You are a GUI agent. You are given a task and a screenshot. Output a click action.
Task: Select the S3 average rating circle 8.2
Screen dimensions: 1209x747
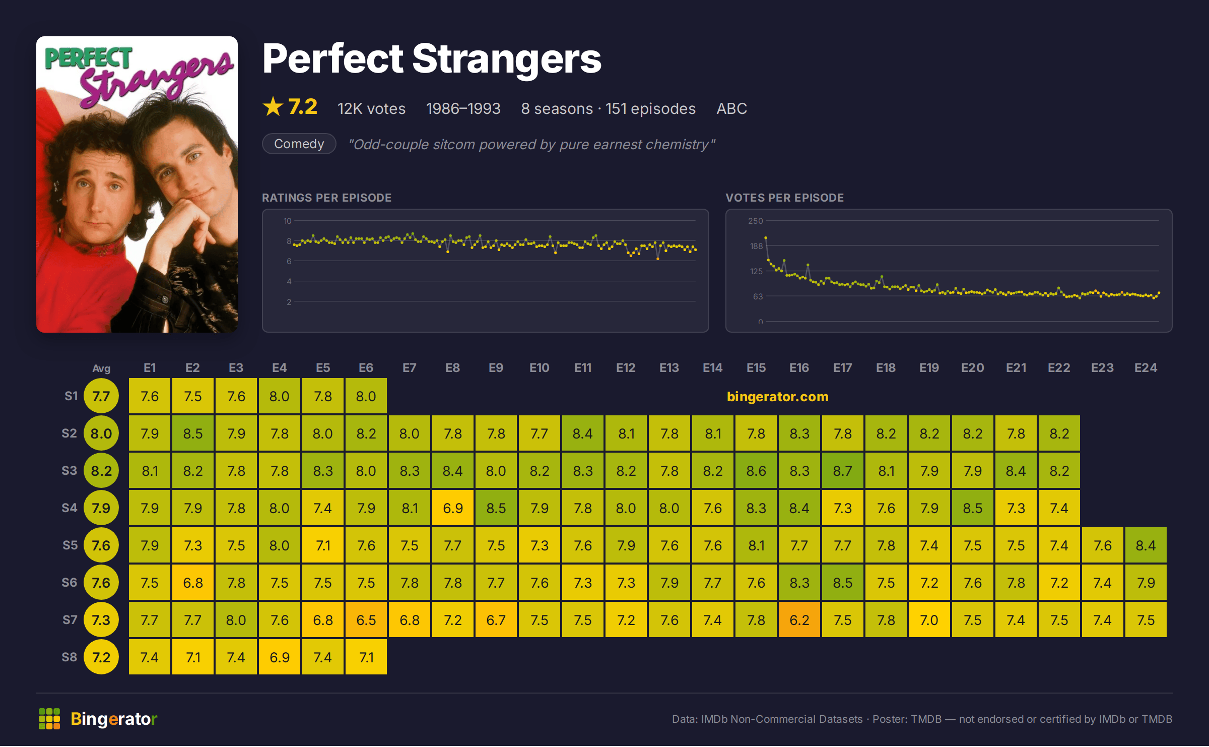point(101,471)
